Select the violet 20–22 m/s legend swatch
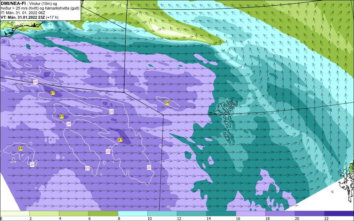 309,214
